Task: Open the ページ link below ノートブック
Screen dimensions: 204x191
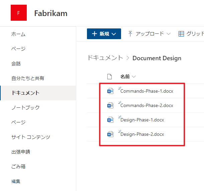Action: tap(18, 122)
